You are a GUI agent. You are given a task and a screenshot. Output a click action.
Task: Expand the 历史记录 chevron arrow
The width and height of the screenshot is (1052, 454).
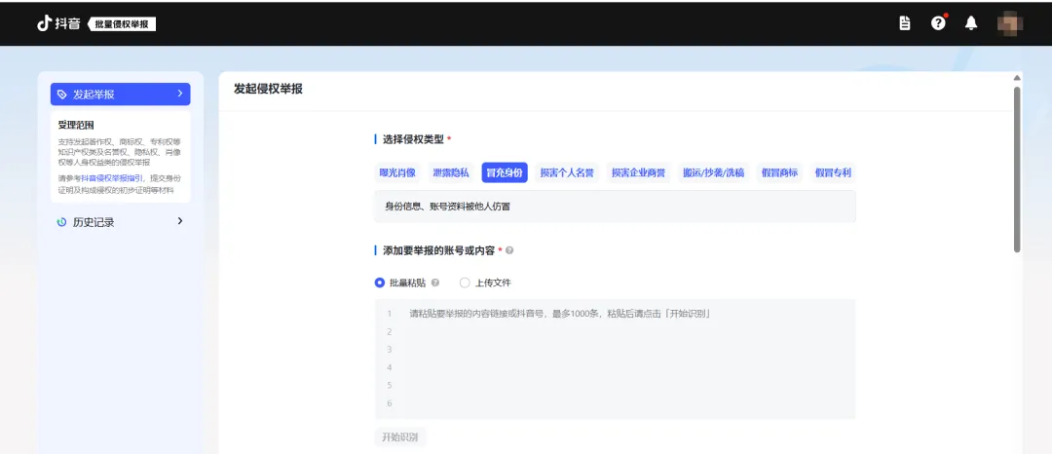pyautogui.click(x=180, y=221)
